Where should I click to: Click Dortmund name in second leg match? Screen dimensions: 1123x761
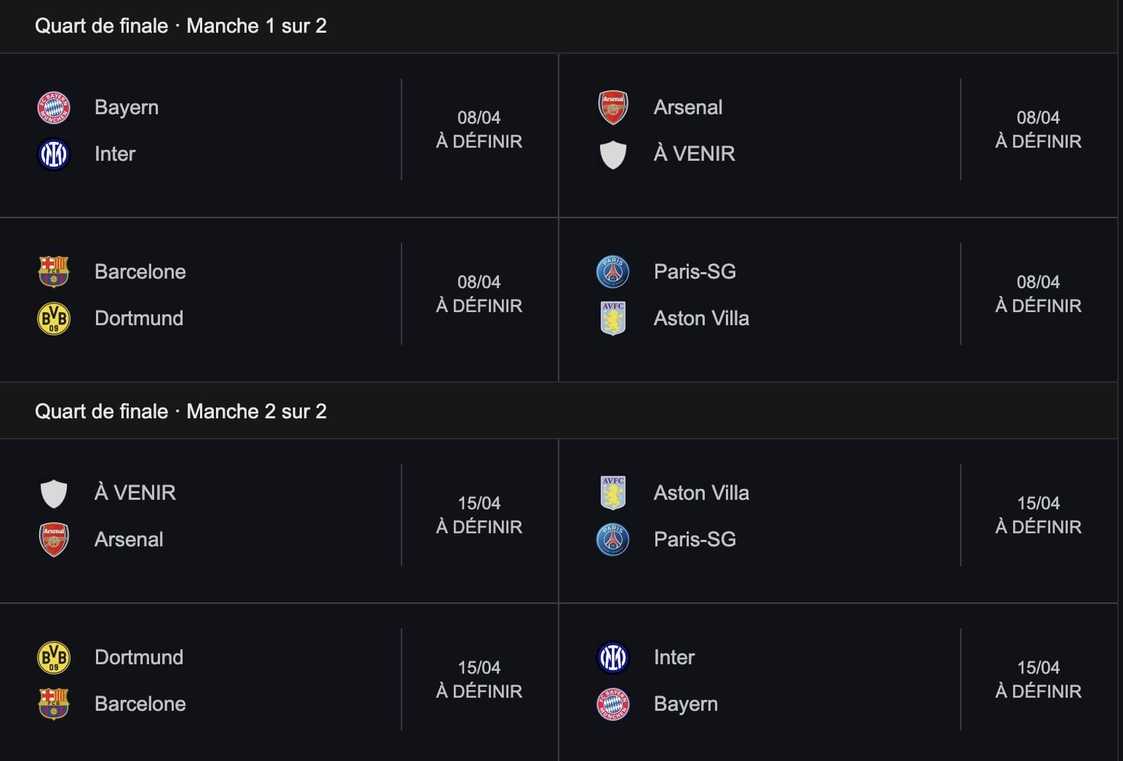coord(139,658)
